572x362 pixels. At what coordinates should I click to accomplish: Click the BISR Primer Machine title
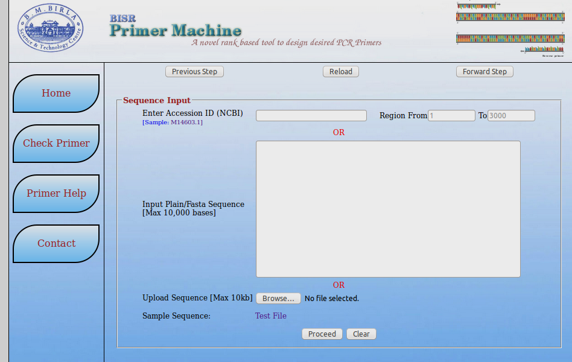176,27
